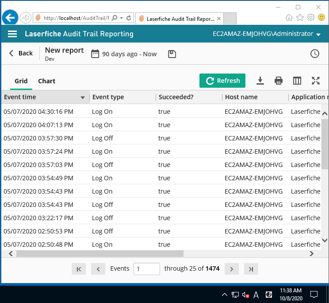Click muted volume icon in tray

(x=245, y=295)
